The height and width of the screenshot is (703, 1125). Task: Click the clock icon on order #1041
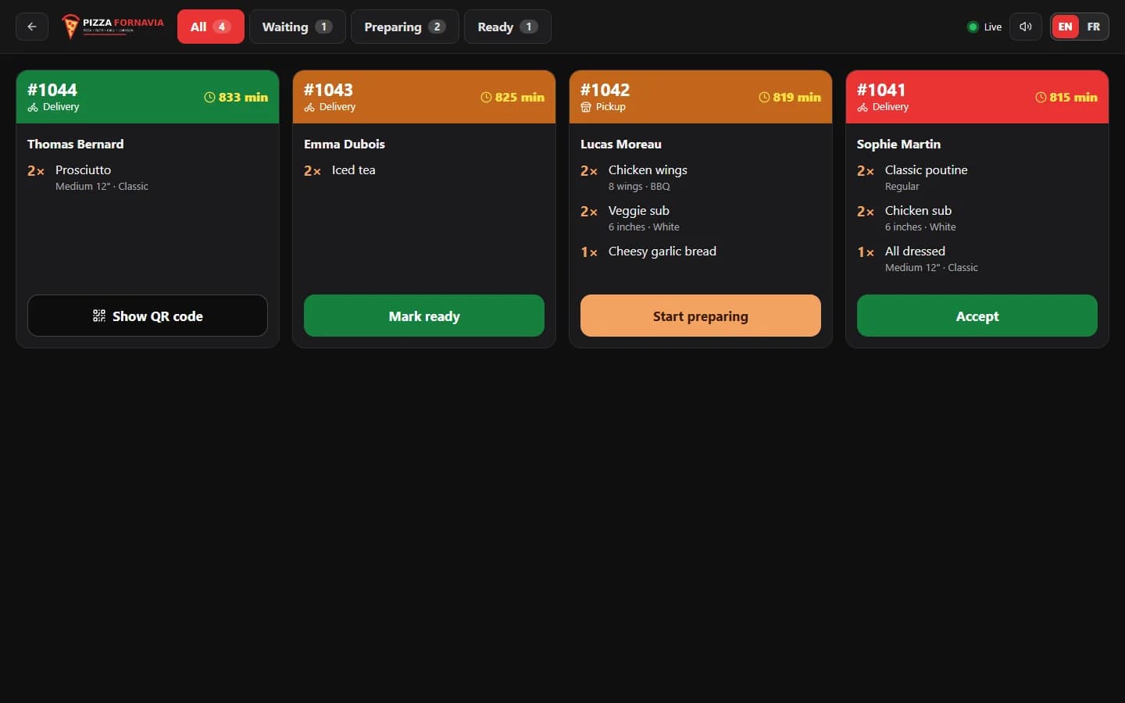[1041, 98]
